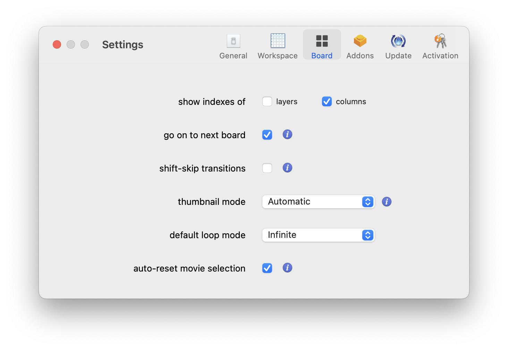Viewport: 508px width, 350px height.
Task: Disable go on to next board
Action: (267, 135)
